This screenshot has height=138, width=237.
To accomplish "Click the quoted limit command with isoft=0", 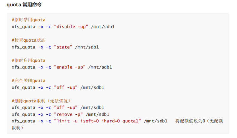I will [x=97, y=121].
